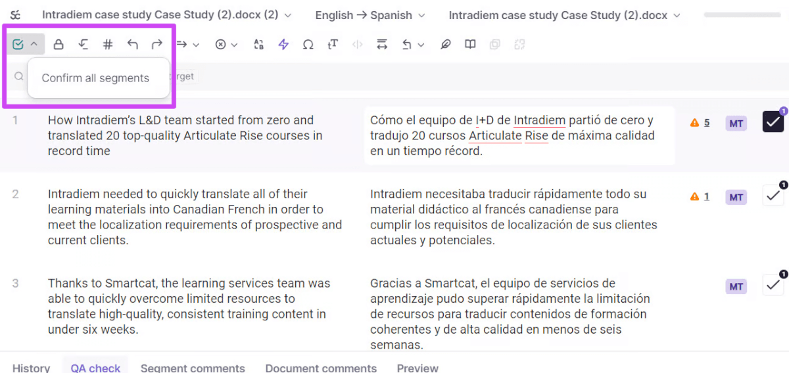Click the lock segment icon
The height and width of the screenshot is (373, 789).
(x=59, y=45)
